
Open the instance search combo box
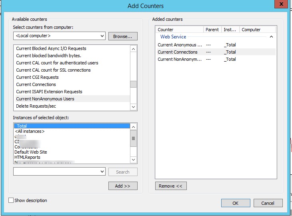point(59,172)
